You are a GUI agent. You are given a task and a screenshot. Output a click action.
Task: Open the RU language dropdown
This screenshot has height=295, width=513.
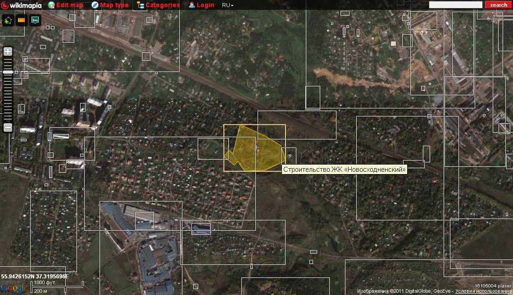coord(227,5)
